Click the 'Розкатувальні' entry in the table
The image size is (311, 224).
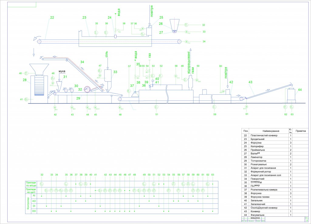coord(275,164)
